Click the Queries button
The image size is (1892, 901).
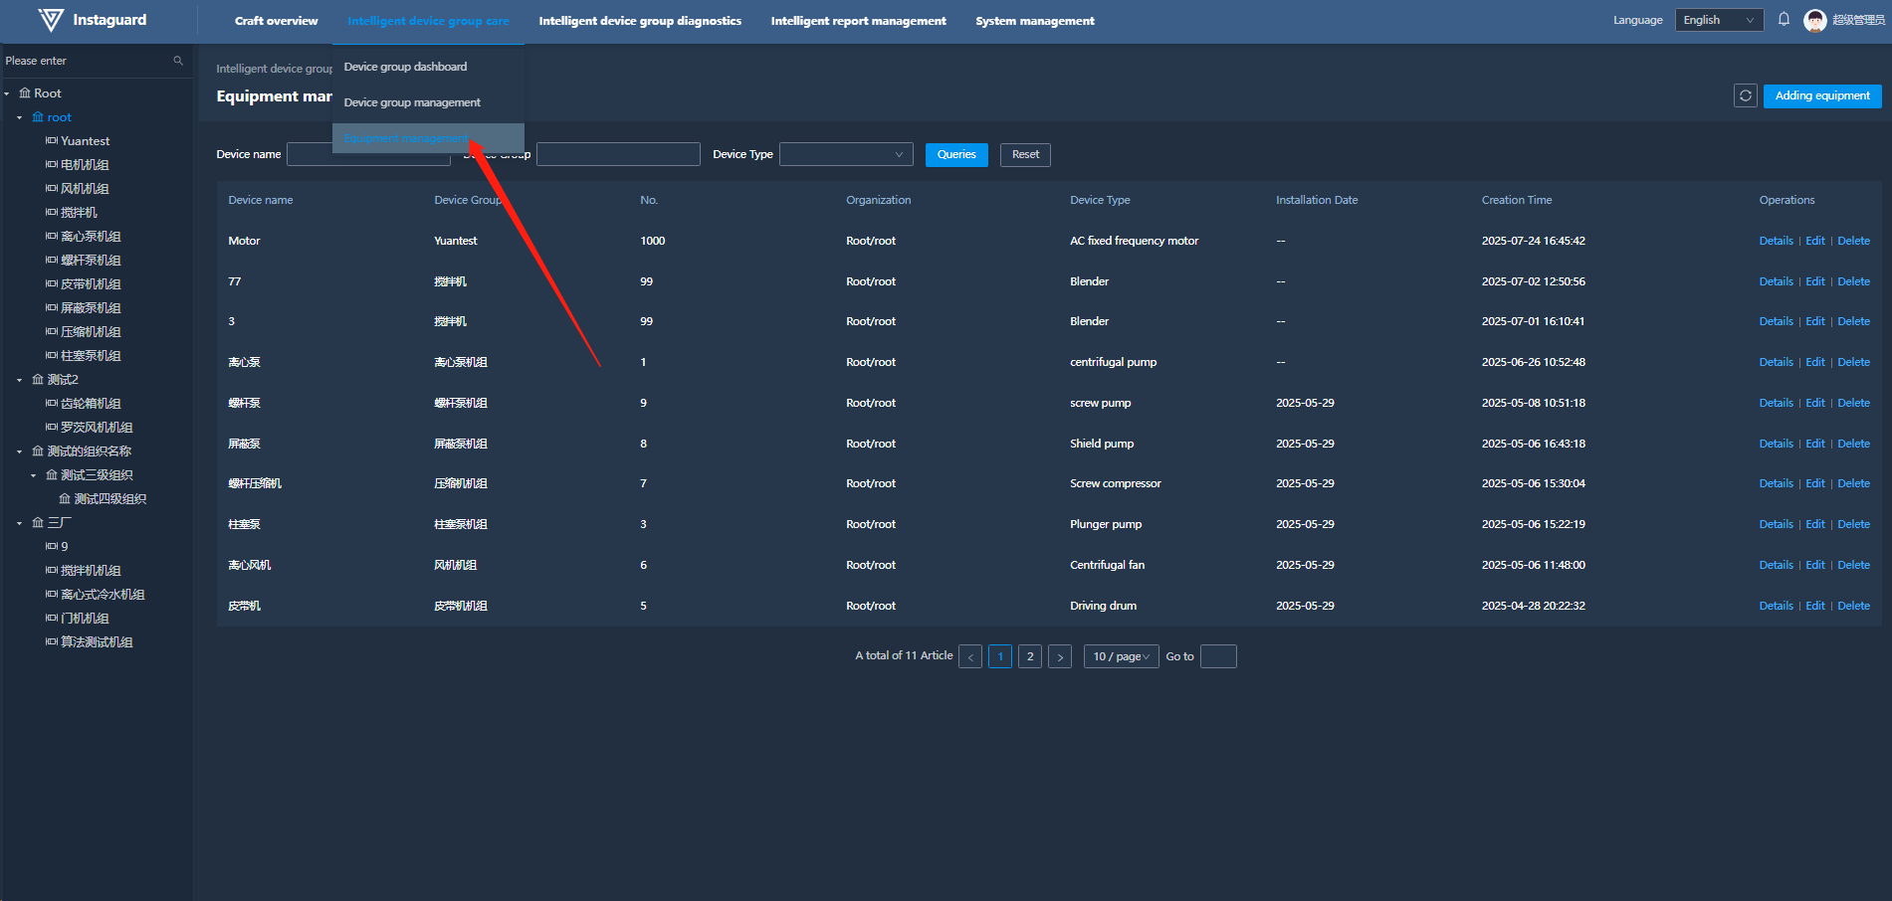click(x=956, y=154)
